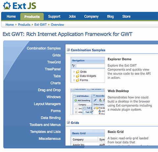Click the Ext GWT breadcrumb link
The image size is (158, 152).
[x=40, y=25]
